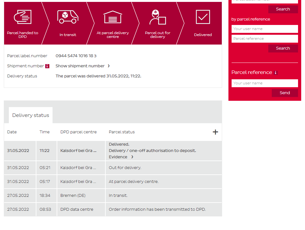Screen dimensions: 305x230
Task: Select the Delivery status tab
Action: pos(31,115)
